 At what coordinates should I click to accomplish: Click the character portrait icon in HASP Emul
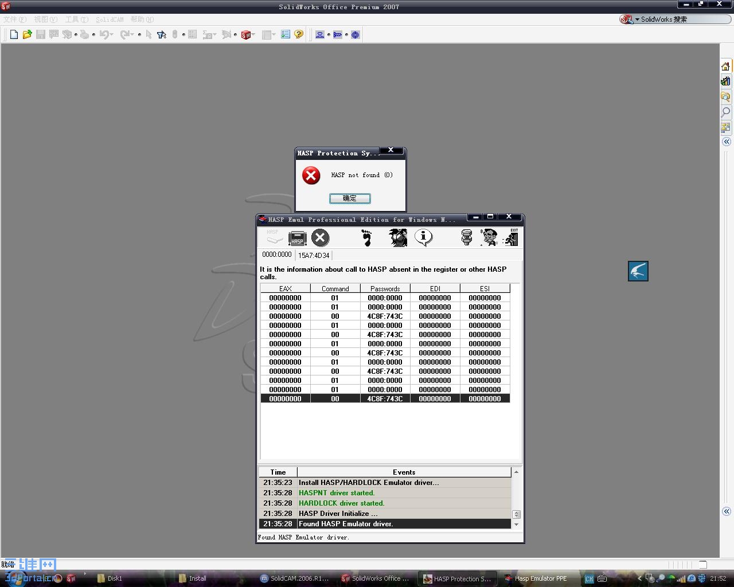pos(398,237)
